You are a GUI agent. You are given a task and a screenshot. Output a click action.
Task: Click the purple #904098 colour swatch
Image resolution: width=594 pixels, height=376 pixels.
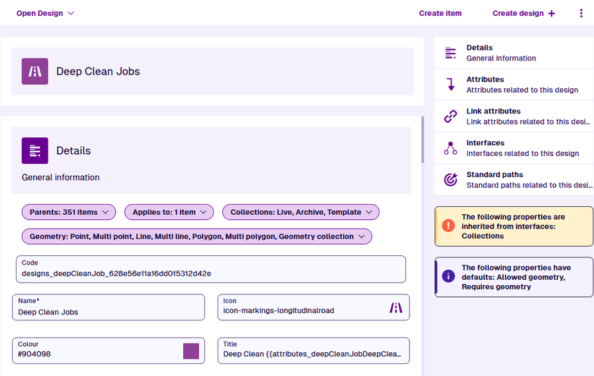click(191, 351)
